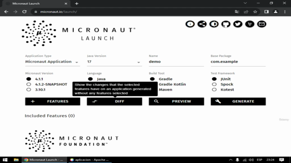Open the Java Version dropdown

pos(114,62)
